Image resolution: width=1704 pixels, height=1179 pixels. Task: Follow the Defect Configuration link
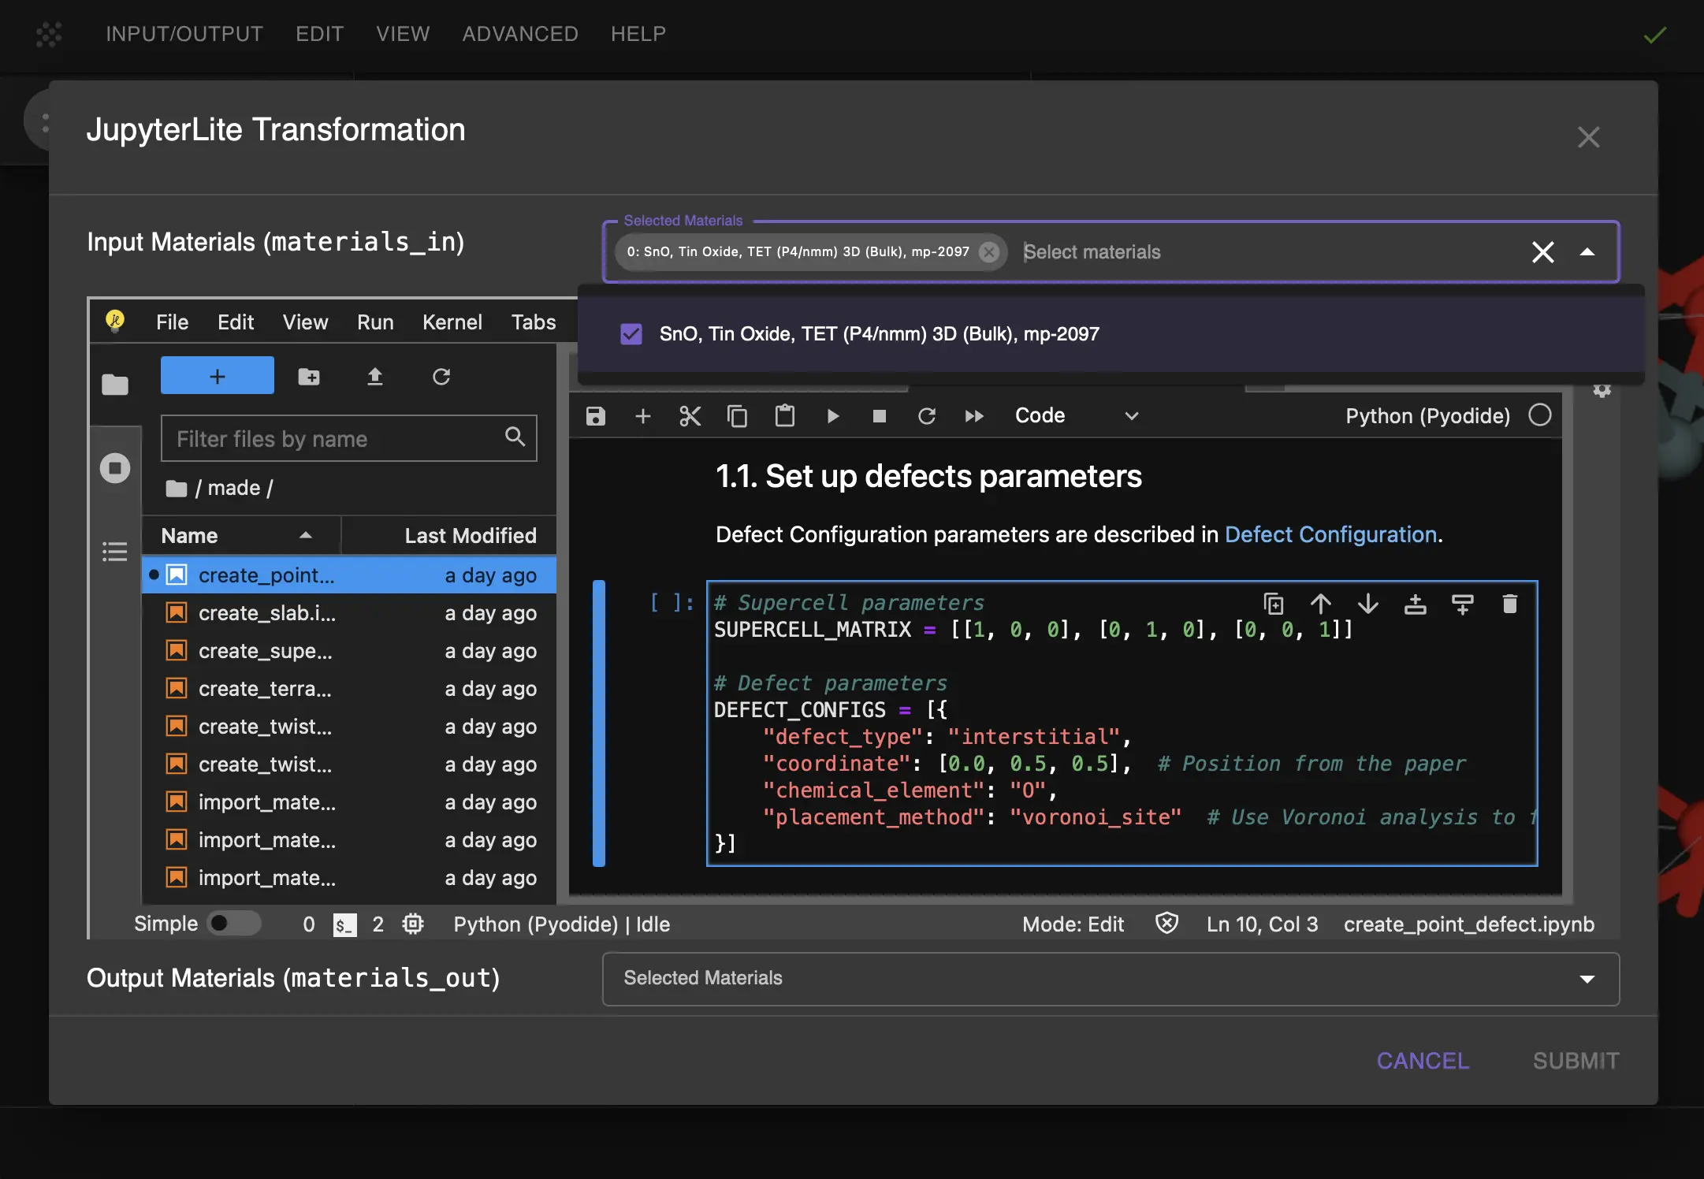[1330, 534]
